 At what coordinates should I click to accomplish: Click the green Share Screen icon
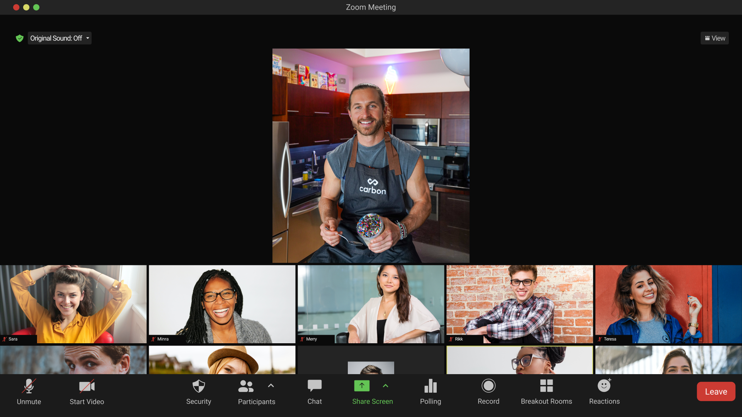362,385
